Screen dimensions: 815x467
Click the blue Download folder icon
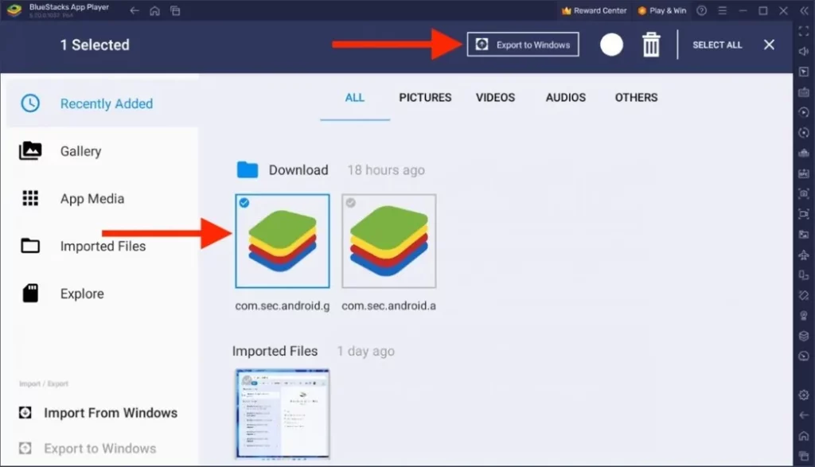pos(248,169)
